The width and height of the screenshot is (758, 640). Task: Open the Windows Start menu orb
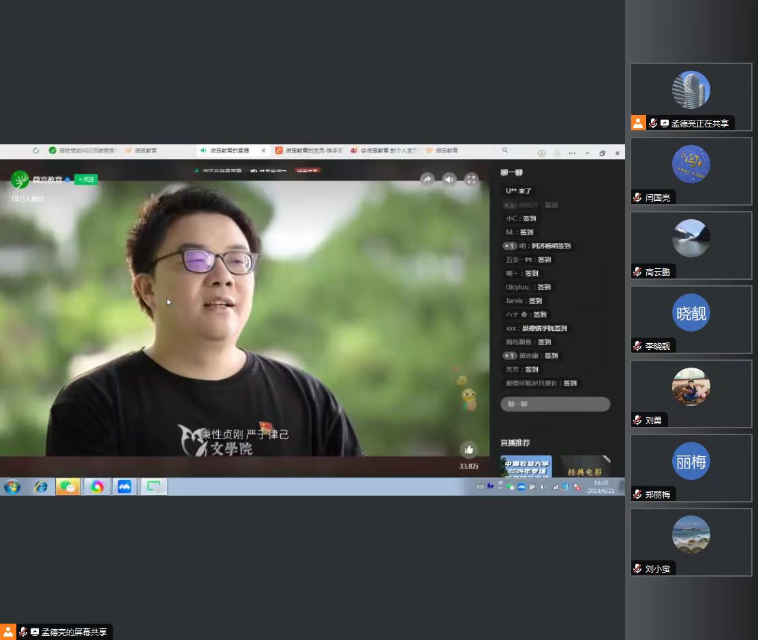12,487
